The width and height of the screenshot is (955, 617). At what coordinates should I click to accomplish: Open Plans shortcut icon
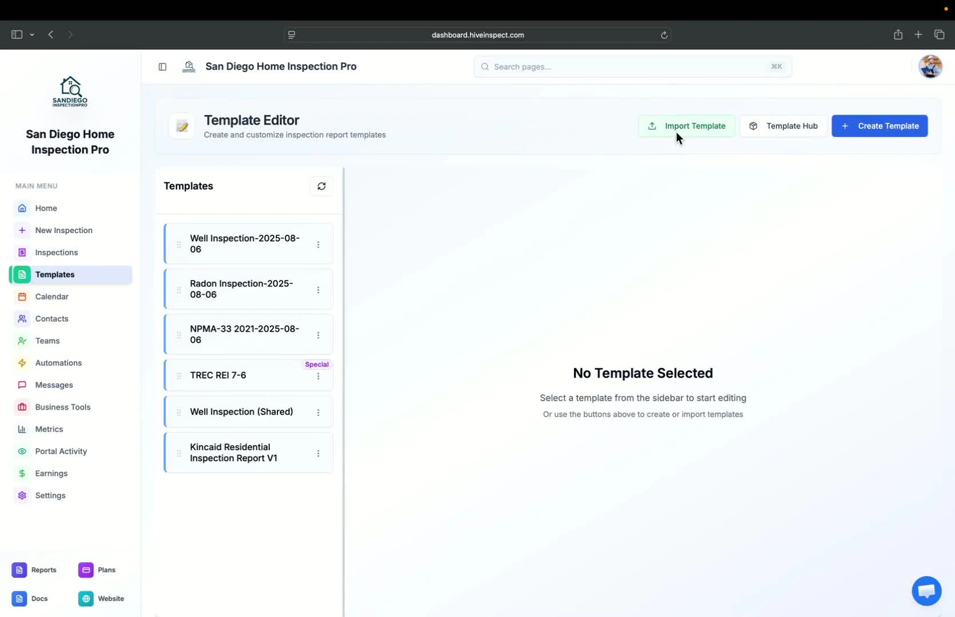[x=86, y=570]
